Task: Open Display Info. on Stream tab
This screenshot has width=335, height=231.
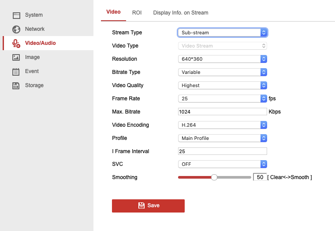Action: [181, 13]
